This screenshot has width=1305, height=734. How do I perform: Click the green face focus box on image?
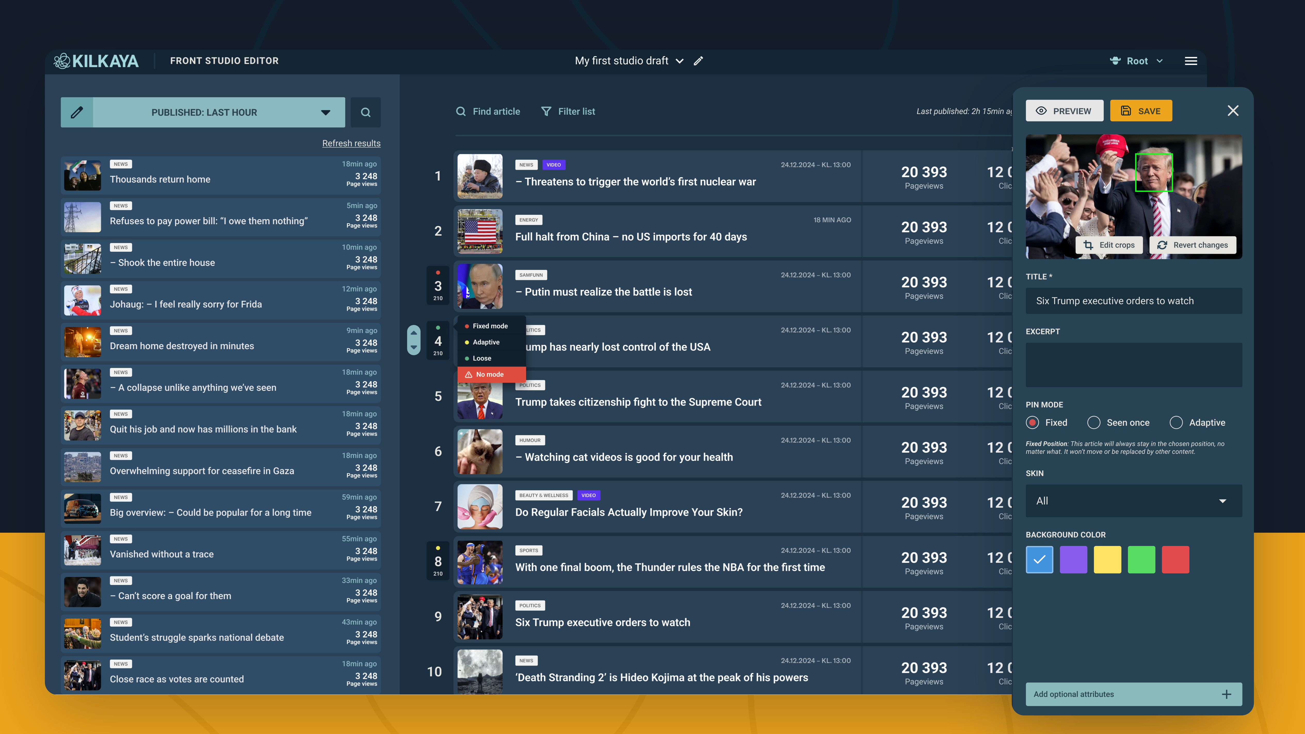[1154, 172]
